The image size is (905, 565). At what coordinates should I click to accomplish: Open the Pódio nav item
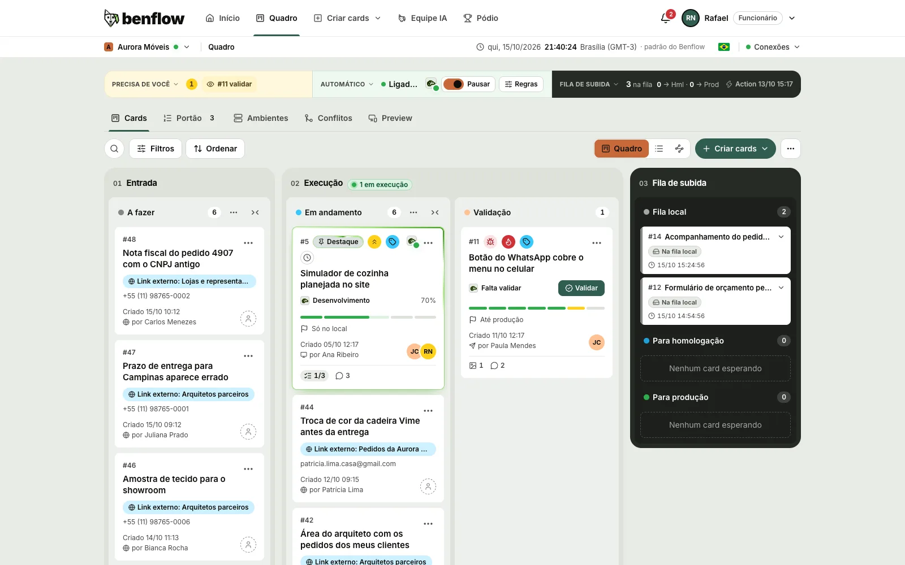481,18
